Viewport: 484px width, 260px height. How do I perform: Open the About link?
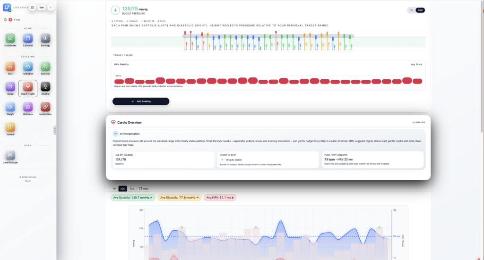28,181
